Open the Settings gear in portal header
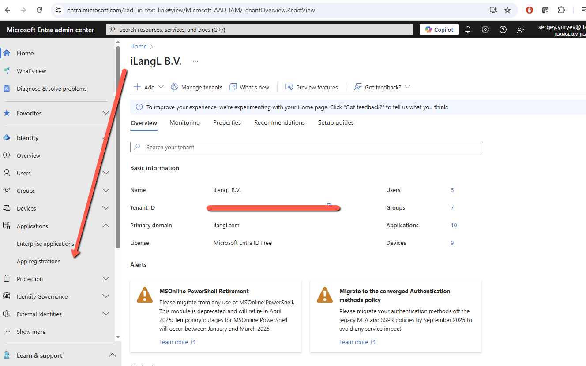 click(x=485, y=30)
